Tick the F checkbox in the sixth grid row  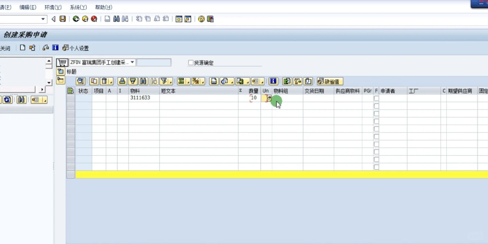(x=376, y=137)
